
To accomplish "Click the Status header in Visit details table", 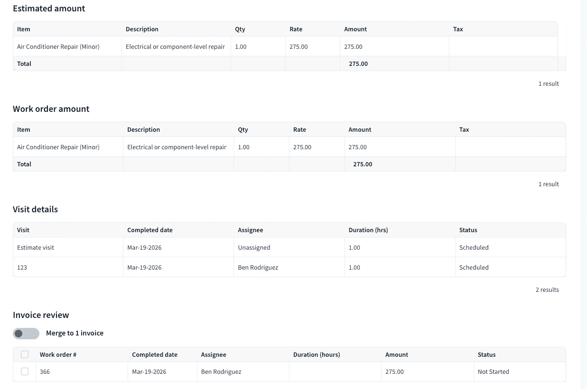I will tap(468, 230).
